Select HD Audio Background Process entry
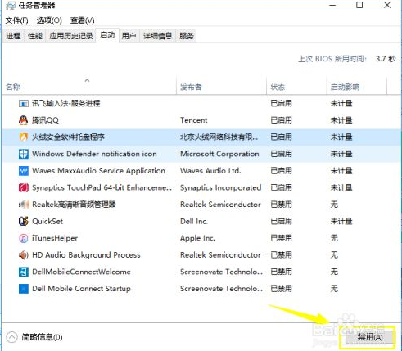Viewport: 402px width, 351px height. [86, 255]
